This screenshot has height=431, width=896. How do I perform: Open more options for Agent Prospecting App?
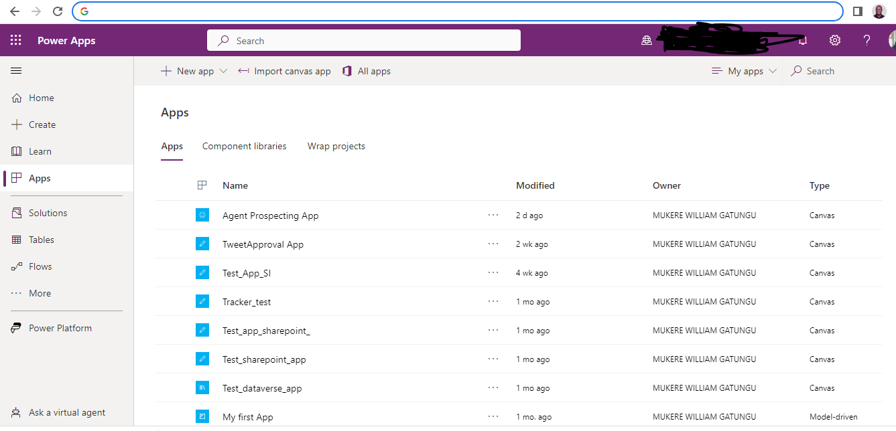494,215
